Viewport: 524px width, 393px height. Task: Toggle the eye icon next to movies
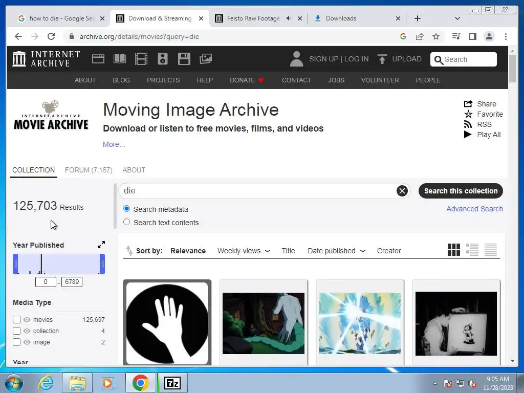pyautogui.click(x=27, y=319)
